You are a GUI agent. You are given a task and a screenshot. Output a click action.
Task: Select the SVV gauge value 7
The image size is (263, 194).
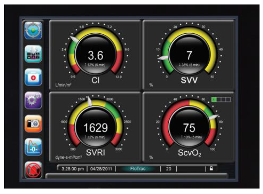tap(189, 55)
